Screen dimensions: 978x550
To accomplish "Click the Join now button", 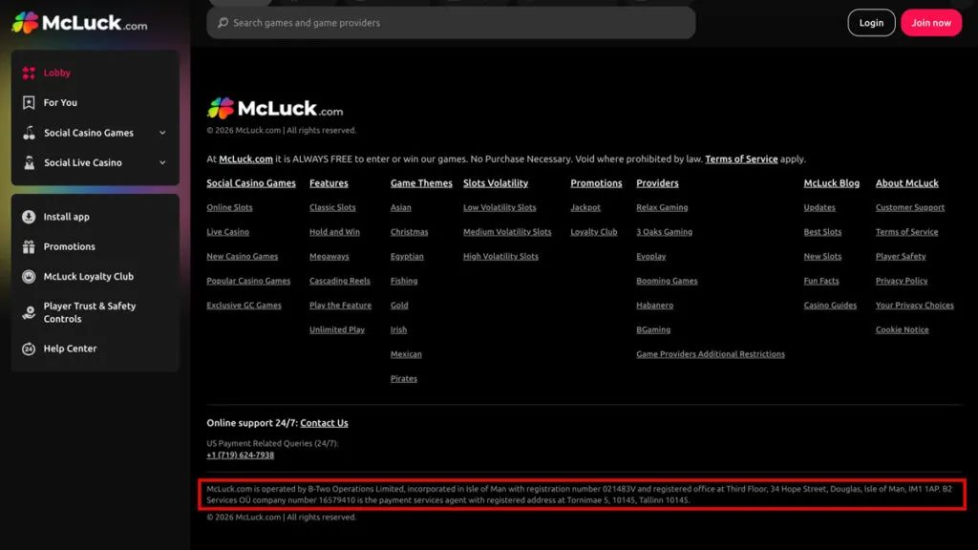I will (x=931, y=23).
